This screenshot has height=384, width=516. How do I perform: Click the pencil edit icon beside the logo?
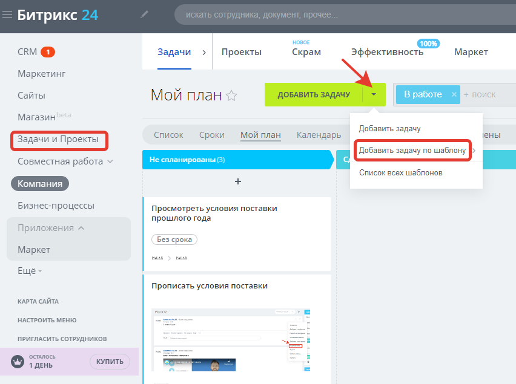144,15
